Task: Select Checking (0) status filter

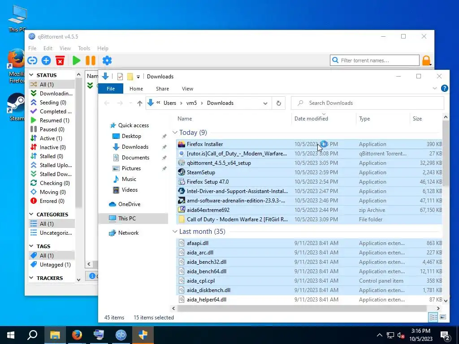Action: [52, 183]
